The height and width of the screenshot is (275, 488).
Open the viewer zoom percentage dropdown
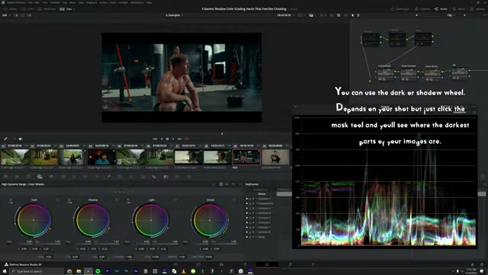(5, 15)
